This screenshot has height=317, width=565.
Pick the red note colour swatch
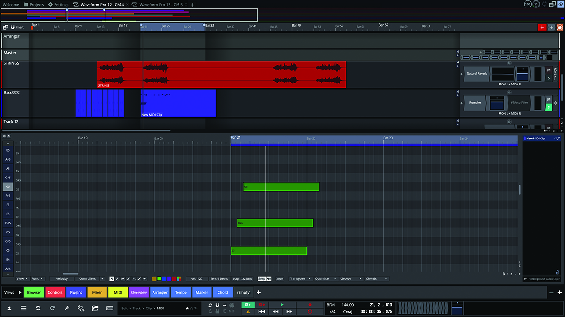[174, 279]
